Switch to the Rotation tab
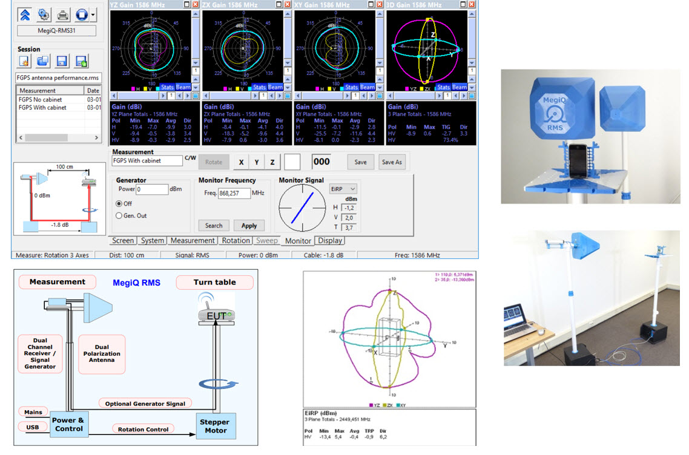 click(x=236, y=241)
